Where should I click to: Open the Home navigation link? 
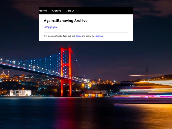click(x=43, y=11)
